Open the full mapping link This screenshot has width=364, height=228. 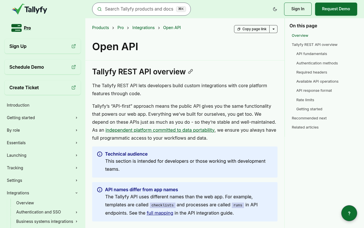(x=160, y=213)
